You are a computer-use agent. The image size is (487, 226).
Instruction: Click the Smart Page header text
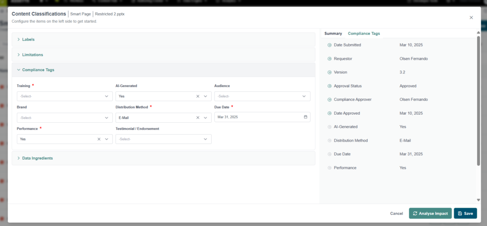click(80, 14)
